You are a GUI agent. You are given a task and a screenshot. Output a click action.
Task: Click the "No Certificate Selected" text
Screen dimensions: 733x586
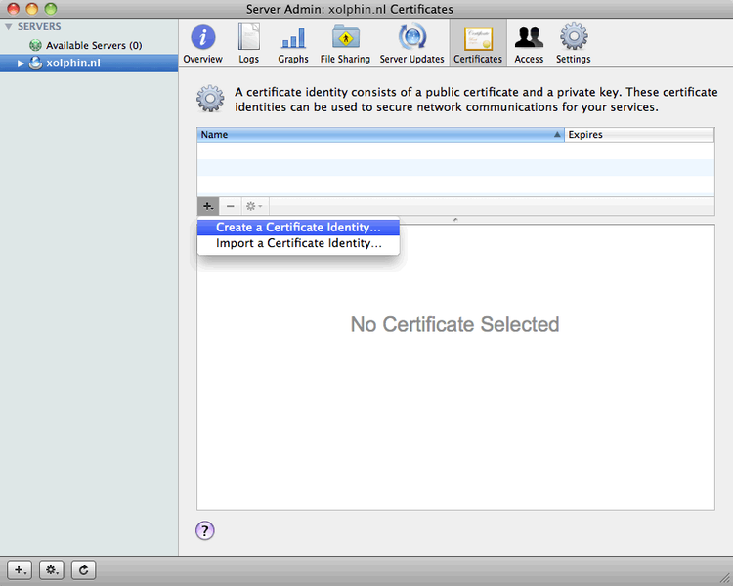[x=454, y=324]
